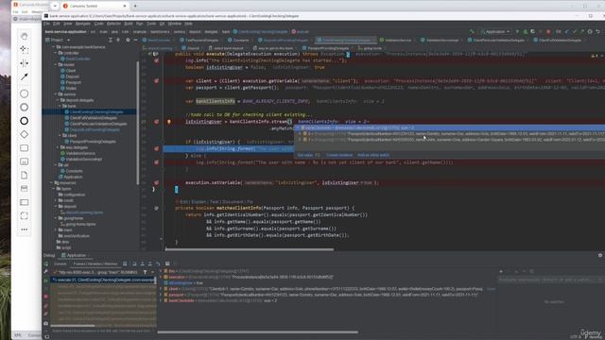Create a pool/participant from the palette
605x340 pixels.
(x=25, y=202)
